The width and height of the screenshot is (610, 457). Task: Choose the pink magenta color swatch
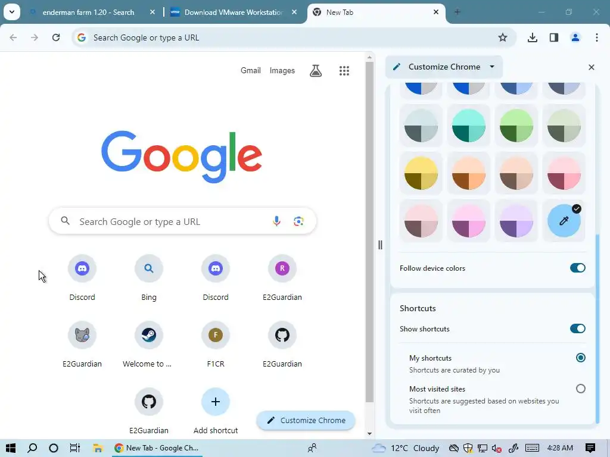pos(469,221)
